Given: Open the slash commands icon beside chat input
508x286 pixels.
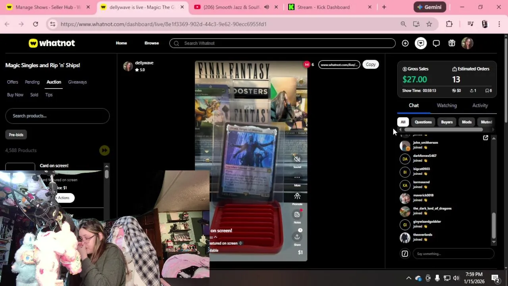Looking at the screenshot, I should pyautogui.click(x=405, y=253).
